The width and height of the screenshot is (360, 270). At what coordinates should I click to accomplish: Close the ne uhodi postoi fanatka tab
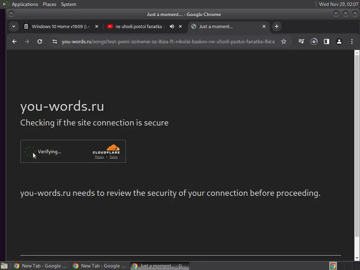point(180,26)
